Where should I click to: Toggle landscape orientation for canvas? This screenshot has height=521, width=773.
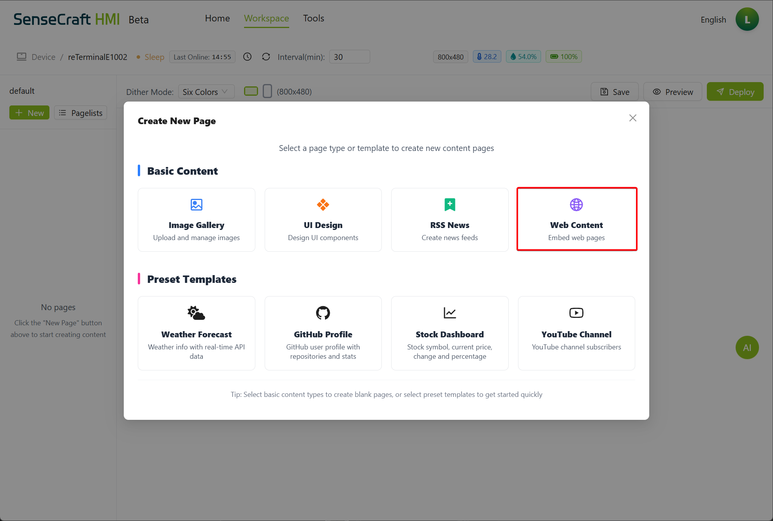(x=251, y=91)
